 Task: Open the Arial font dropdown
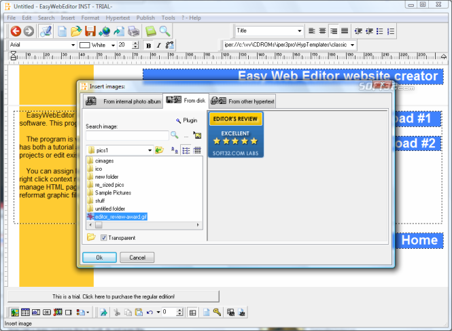(x=73, y=46)
